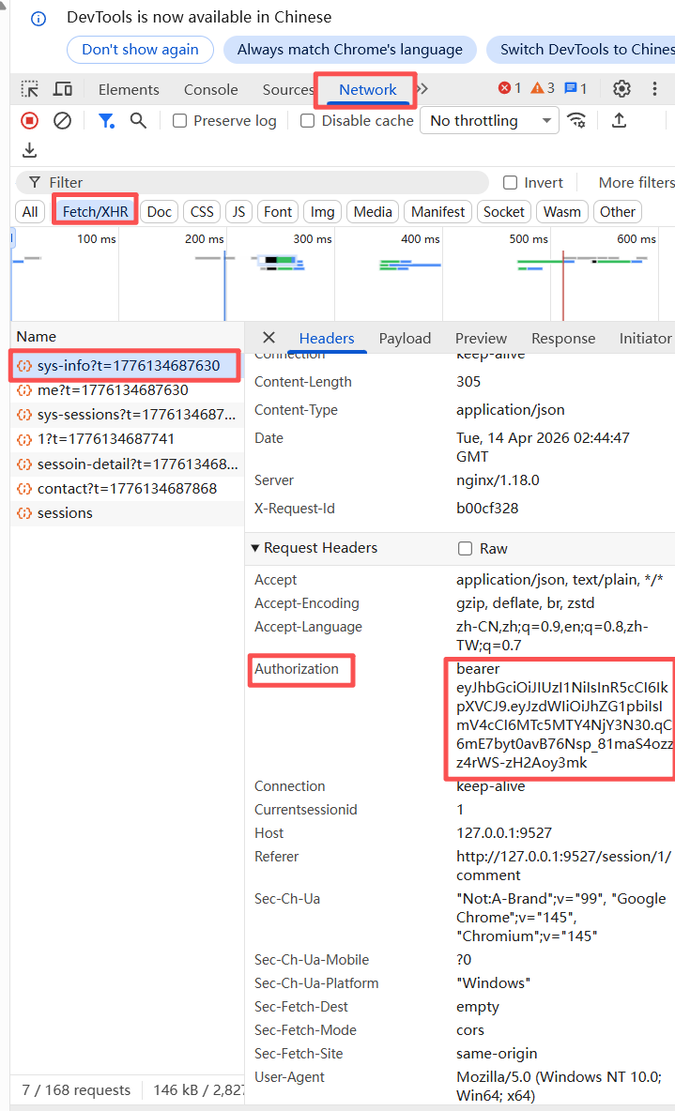Screen dimensions: 675x1111
Task: Open DevTools settings gear
Action: click(x=621, y=89)
